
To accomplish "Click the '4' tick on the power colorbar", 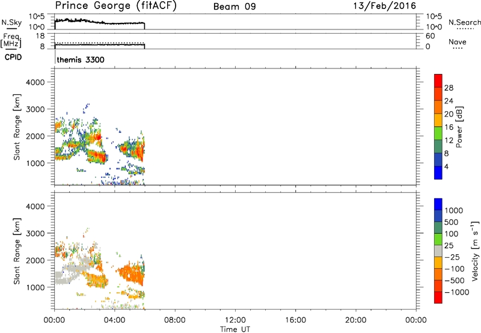I will pos(446,166).
